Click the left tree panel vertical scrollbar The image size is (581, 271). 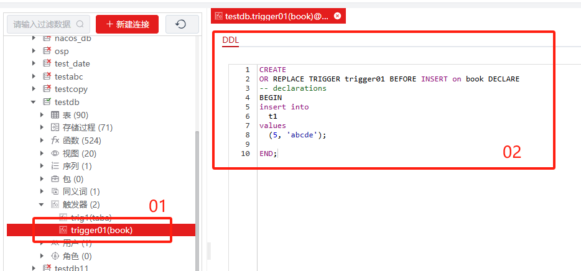point(198,186)
